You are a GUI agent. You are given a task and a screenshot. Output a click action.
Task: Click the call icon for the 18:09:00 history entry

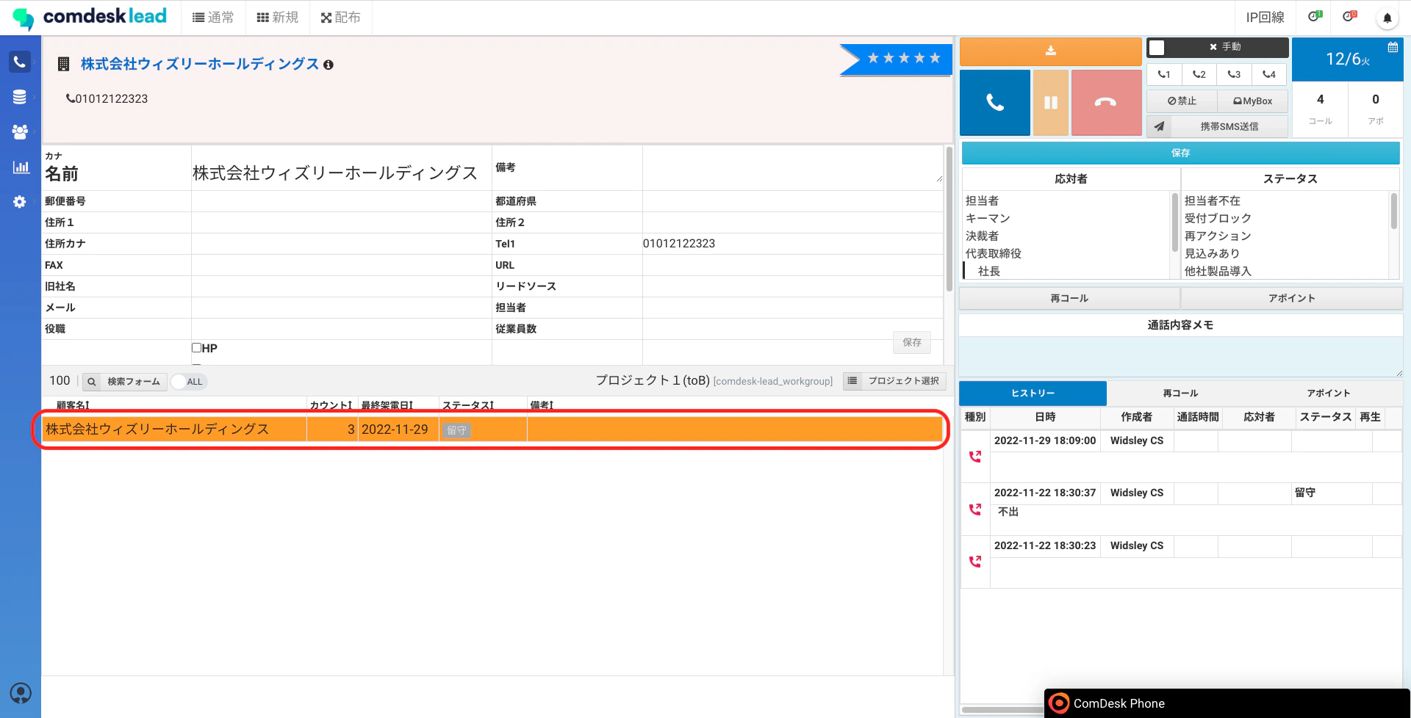(x=975, y=457)
